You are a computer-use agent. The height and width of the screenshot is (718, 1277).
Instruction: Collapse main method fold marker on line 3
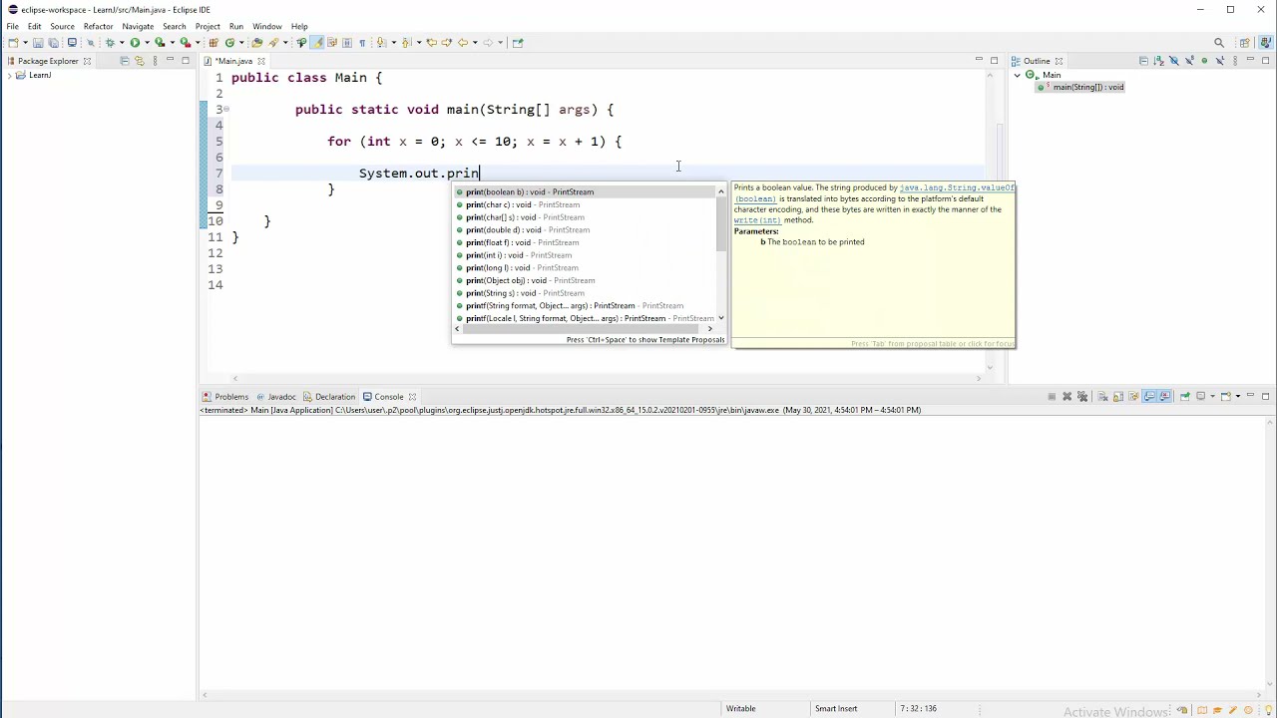coord(226,109)
